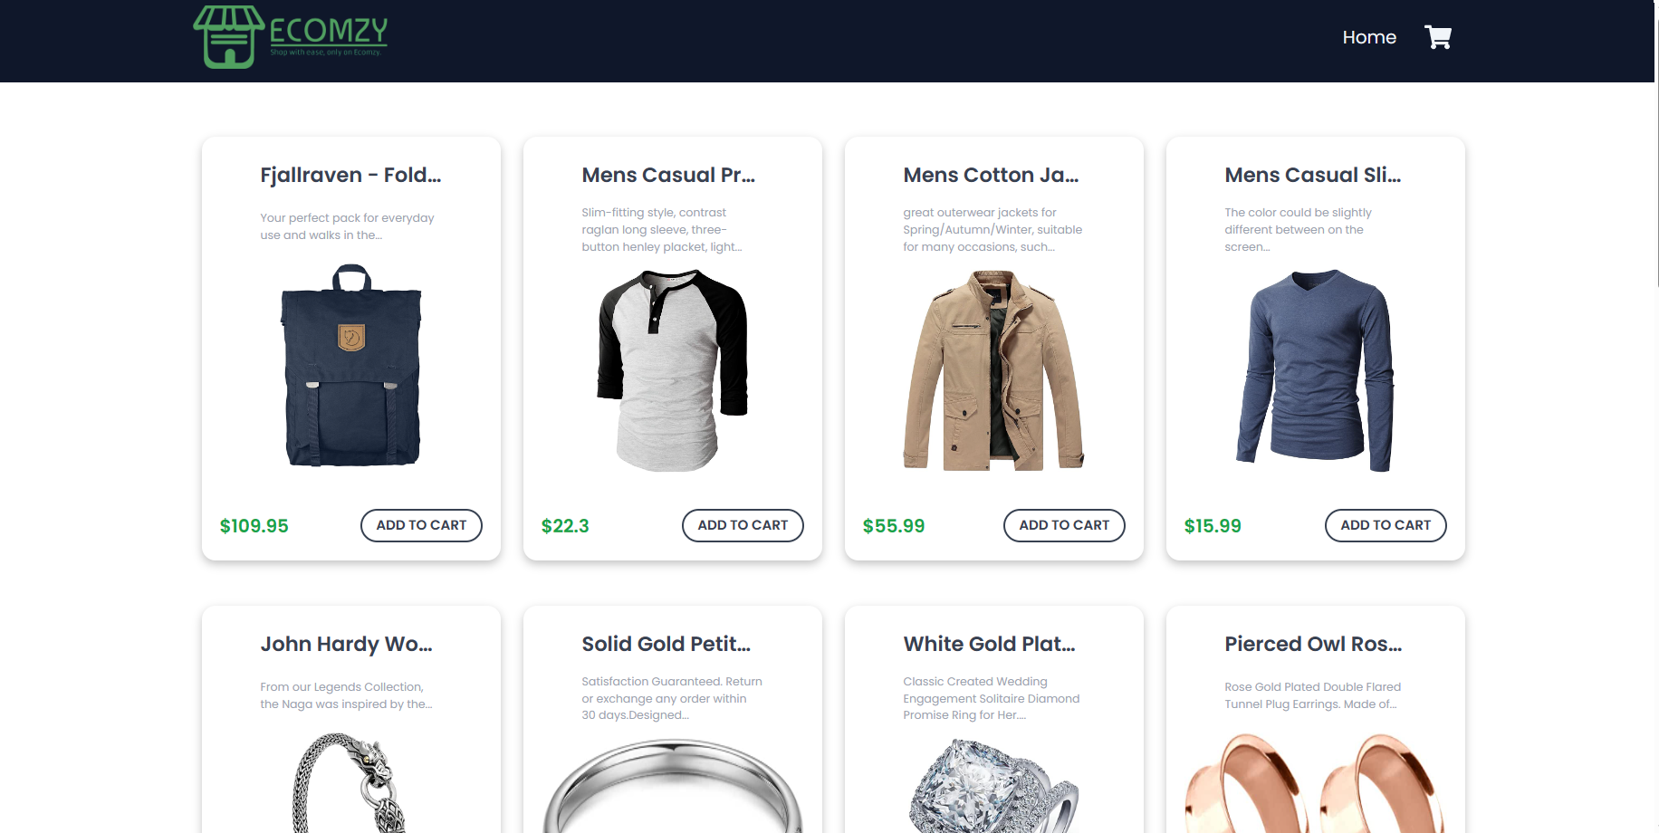Open the white gold diamond ring image
The image size is (1659, 833).
click(993, 786)
